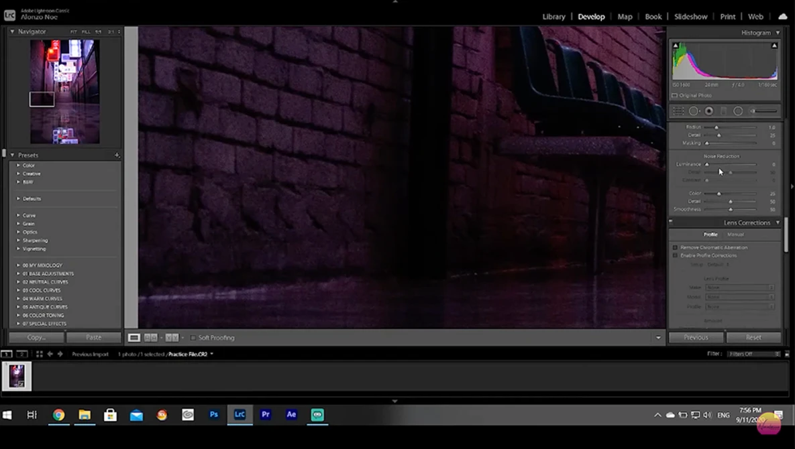
Task: Select the Manual tab in Lens Corrections
Action: (x=735, y=235)
